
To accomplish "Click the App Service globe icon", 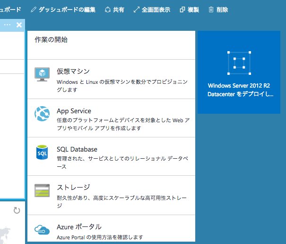I will click(42, 114).
